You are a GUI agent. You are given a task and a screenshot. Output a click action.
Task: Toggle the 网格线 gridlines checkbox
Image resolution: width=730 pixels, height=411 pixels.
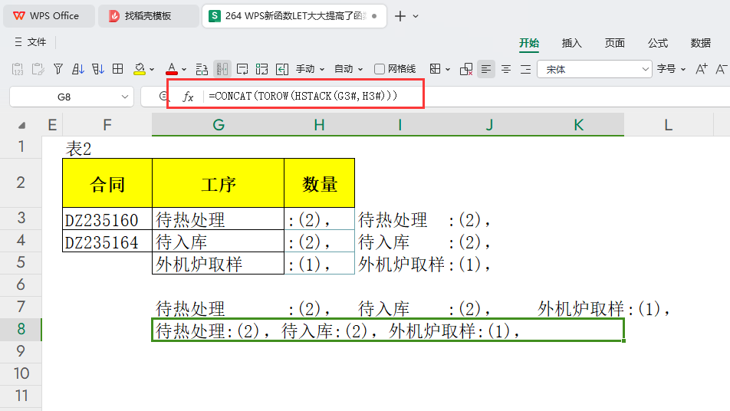380,69
